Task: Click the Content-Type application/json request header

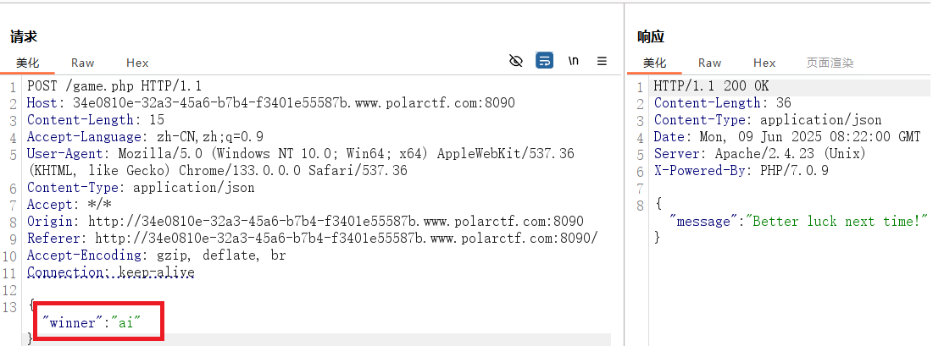Action: click(141, 188)
